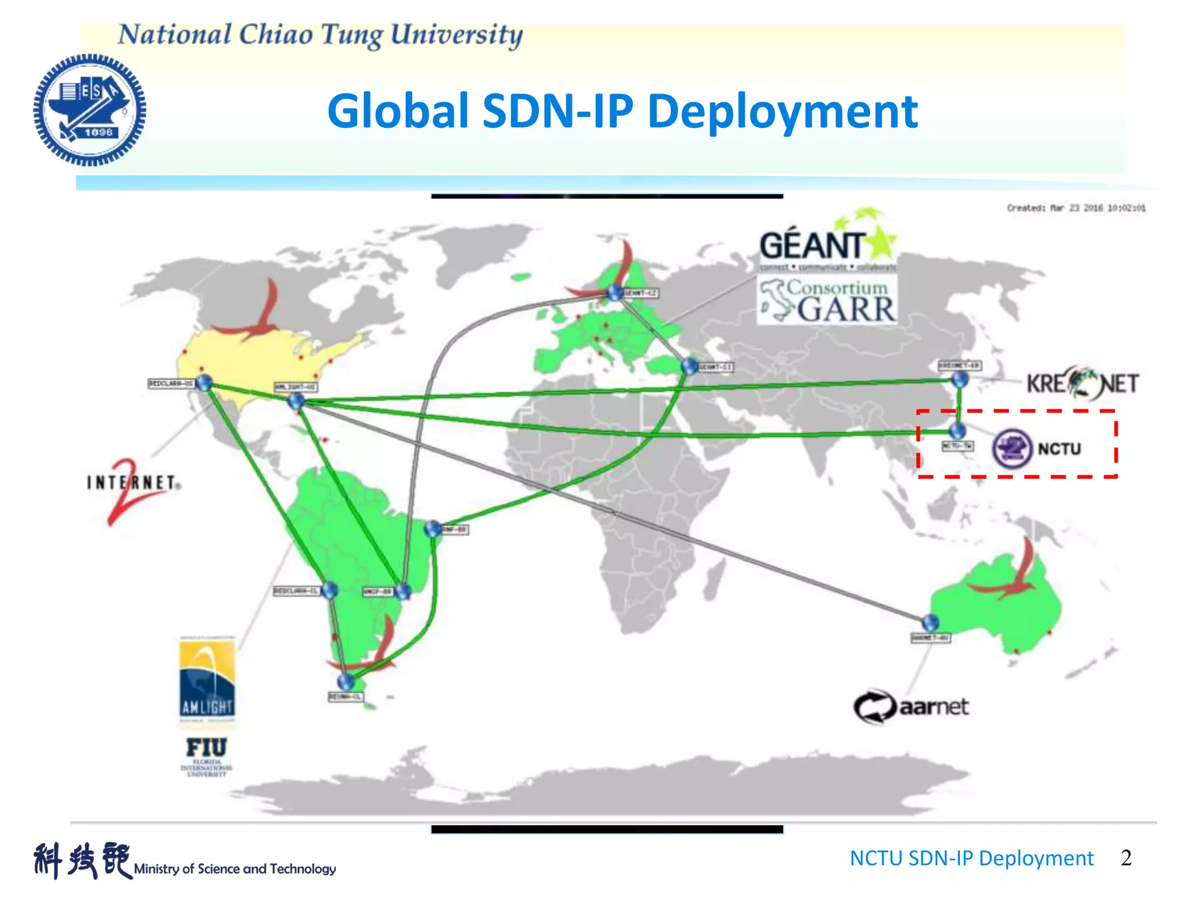This screenshot has height=897, width=1196.
Task: Click the NCTU university seal logo
Action: pyautogui.click(x=89, y=110)
